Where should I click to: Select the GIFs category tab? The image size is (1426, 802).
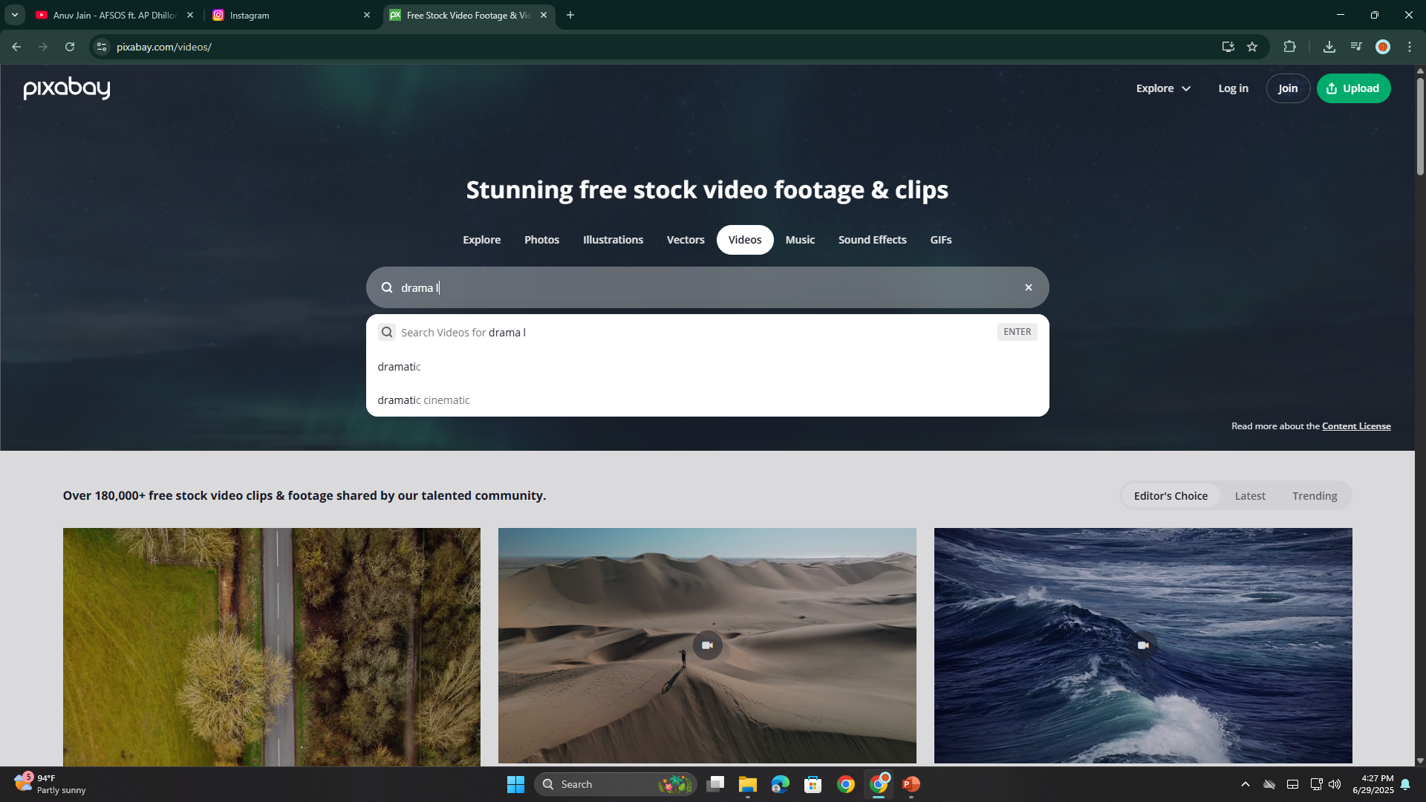pos(941,240)
